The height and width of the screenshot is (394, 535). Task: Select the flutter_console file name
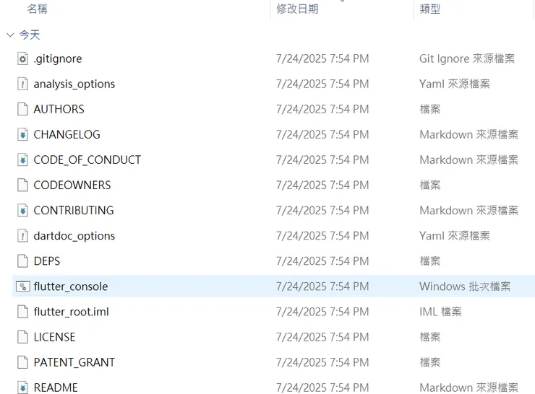click(71, 286)
